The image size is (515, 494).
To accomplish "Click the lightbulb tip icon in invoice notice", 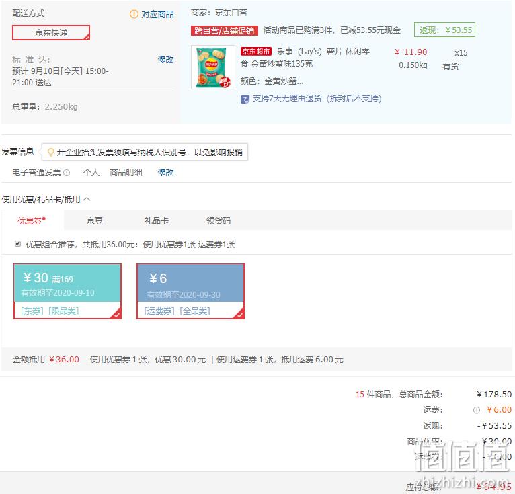I will click(51, 152).
